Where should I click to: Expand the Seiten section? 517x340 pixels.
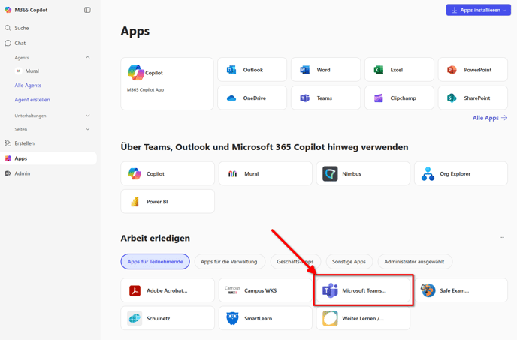point(88,129)
